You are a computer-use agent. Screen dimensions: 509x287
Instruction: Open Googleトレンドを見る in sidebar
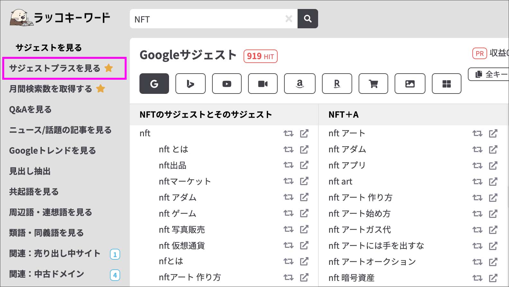coord(52,150)
